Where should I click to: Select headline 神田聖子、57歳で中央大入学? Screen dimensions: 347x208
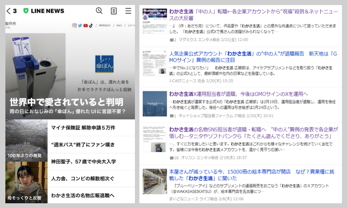click(x=83, y=162)
